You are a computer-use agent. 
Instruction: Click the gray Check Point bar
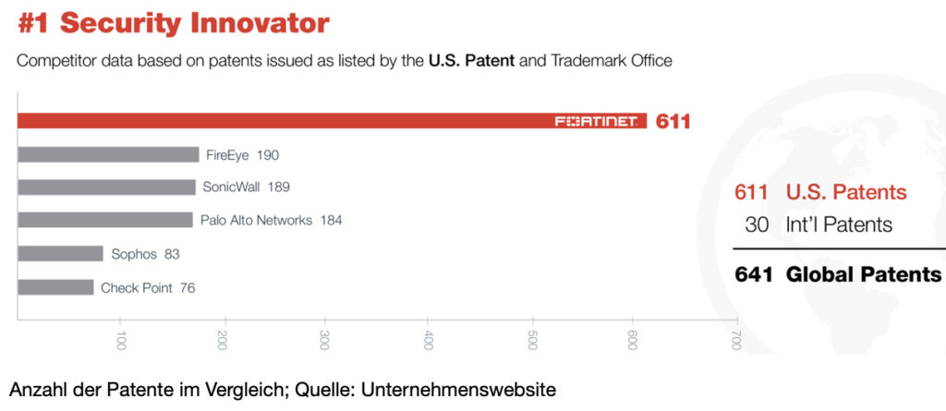click(55, 287)
